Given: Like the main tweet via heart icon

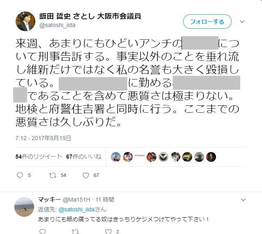Looking at the screenshot, I should pyautogui.click(x=86, y=175).
